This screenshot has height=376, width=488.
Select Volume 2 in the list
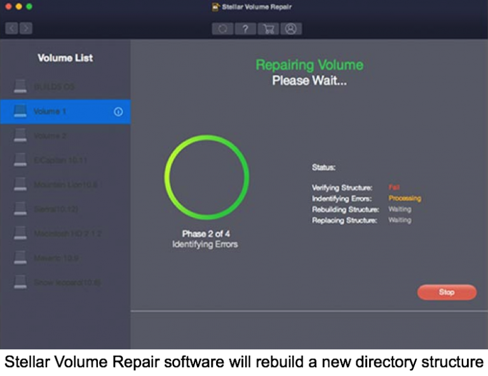[x=65, y=136]
